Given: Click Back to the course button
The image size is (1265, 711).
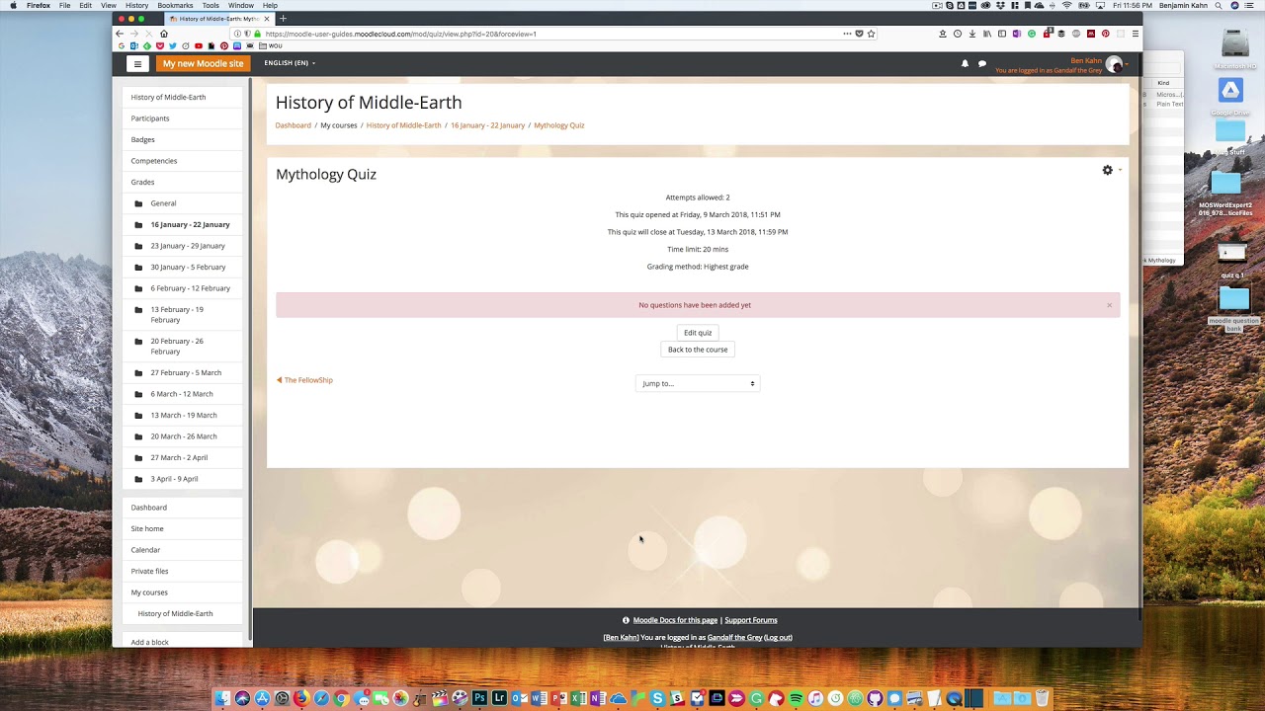Looking at the screenshot, I should click(x=698, y=350).
